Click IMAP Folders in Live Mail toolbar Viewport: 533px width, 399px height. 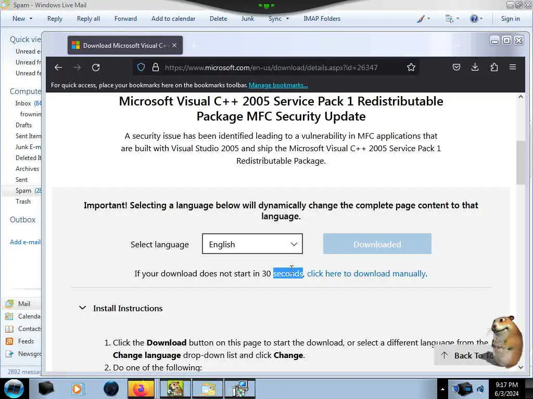(x=322, y=19)
